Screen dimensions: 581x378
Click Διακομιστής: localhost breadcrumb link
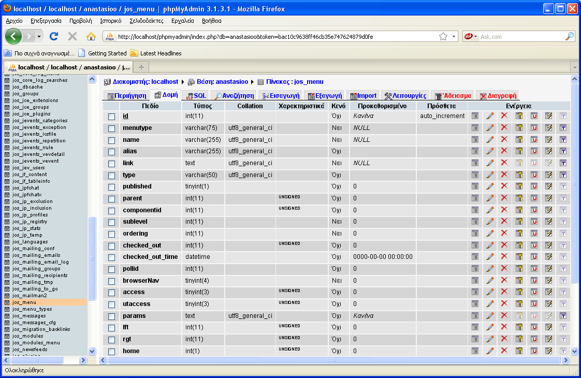coord(145,81)
